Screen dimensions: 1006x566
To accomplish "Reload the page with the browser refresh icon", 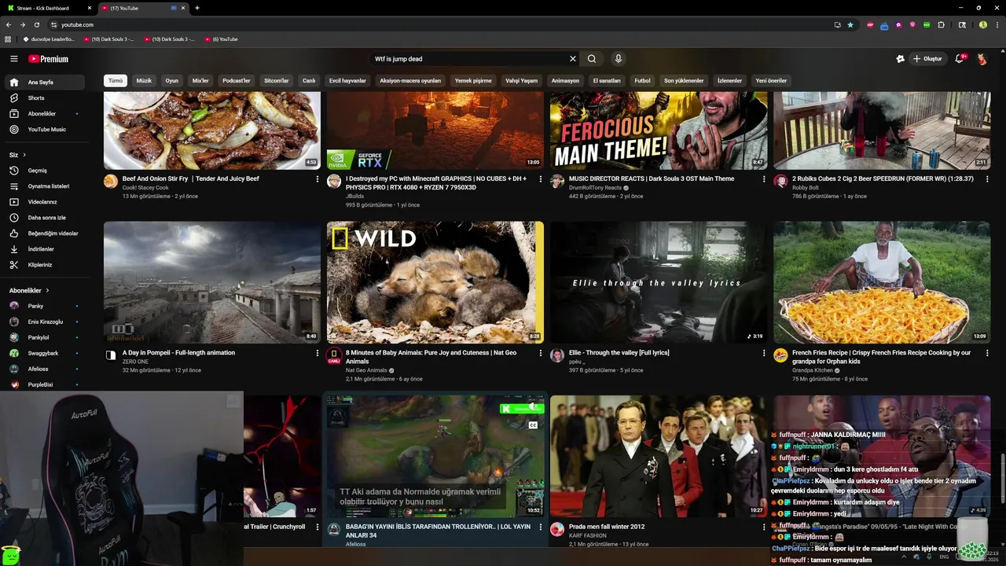I will click(x=36, y=25).
